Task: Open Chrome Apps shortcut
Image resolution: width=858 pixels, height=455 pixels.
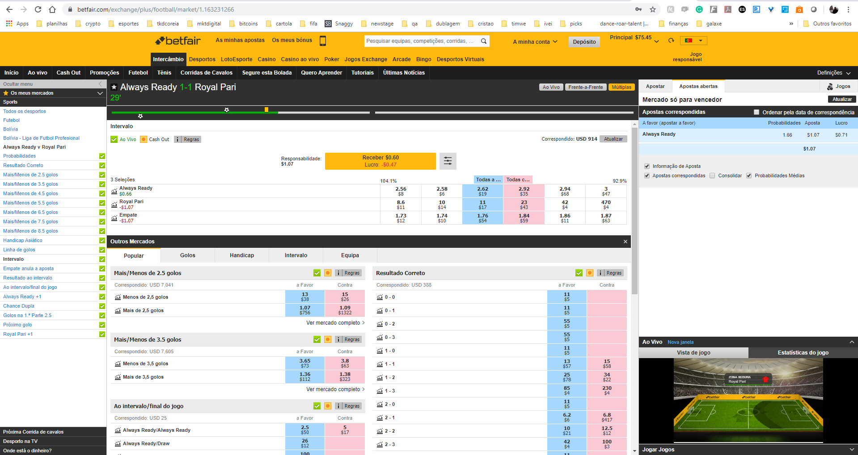Action: click(17, 24)
